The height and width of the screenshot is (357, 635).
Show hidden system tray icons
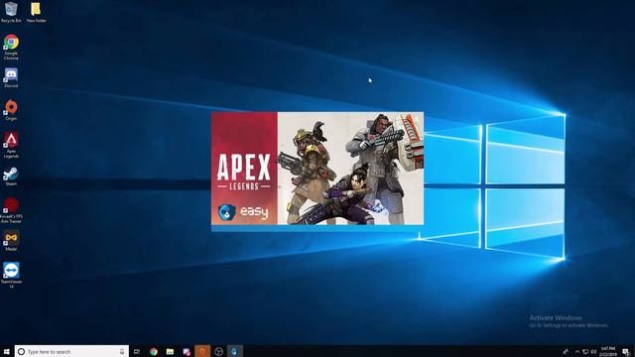(x=577, y=352)
